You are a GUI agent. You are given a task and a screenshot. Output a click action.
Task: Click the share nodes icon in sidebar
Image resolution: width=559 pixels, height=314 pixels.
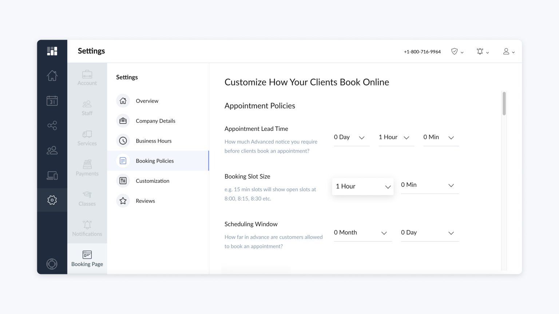click(52, 125)
